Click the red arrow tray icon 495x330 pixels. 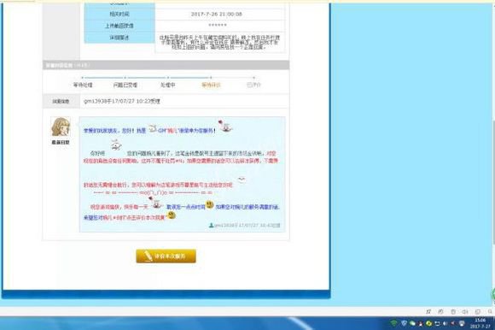coord(453,323)
